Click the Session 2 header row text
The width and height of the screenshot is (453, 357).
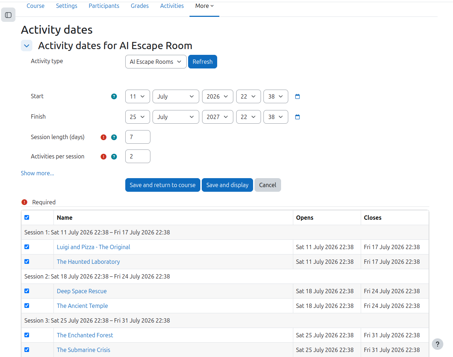(97, 276)
